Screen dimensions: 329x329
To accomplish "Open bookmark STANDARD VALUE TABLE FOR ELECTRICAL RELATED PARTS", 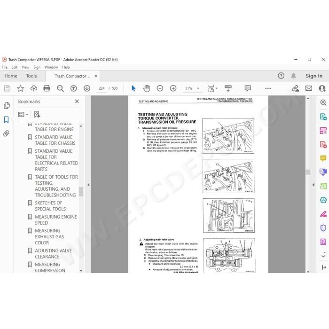I will coord(56,160).
